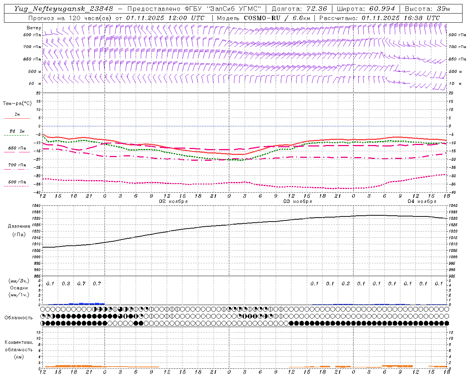Select the 03 ноября date label

[x=298, y=201]
